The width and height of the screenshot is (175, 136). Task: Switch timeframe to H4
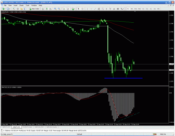(147, 9)
